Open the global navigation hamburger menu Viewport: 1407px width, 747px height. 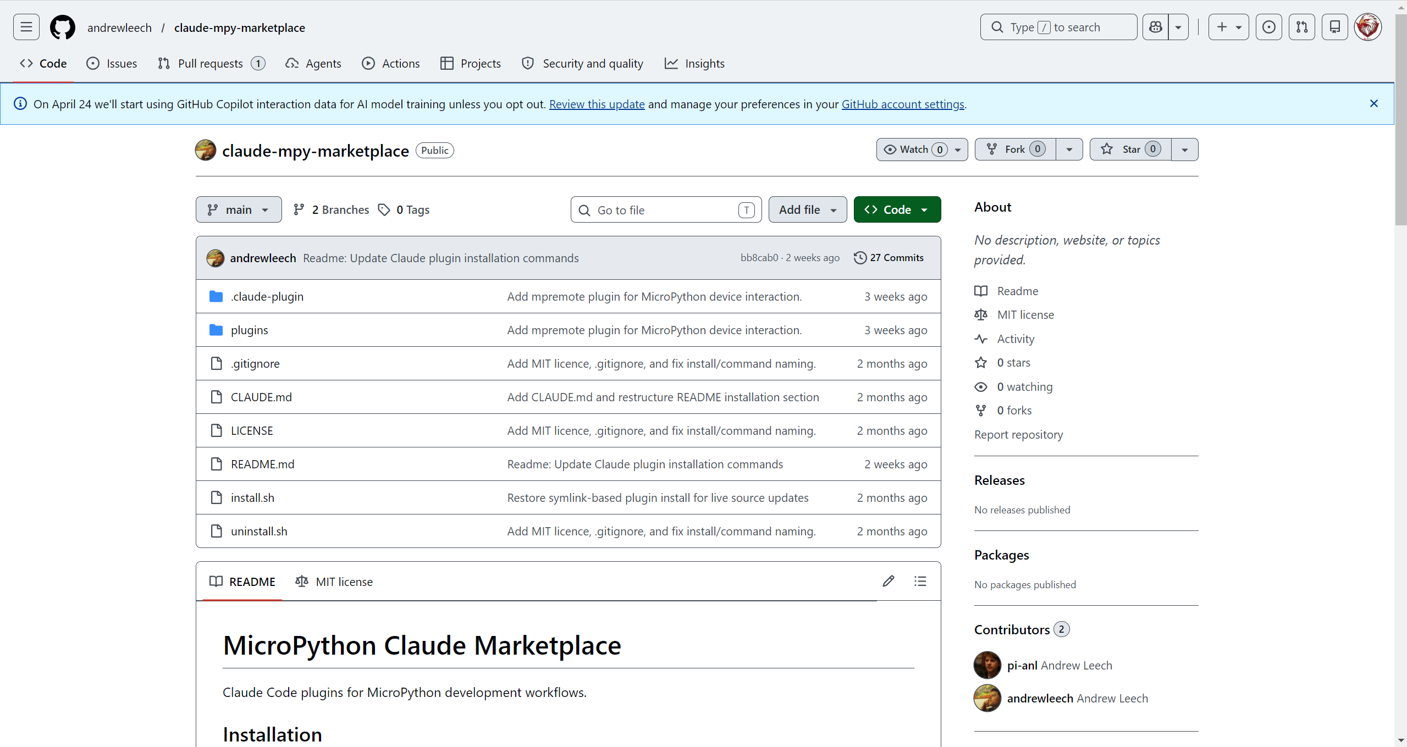coord(26,27)
